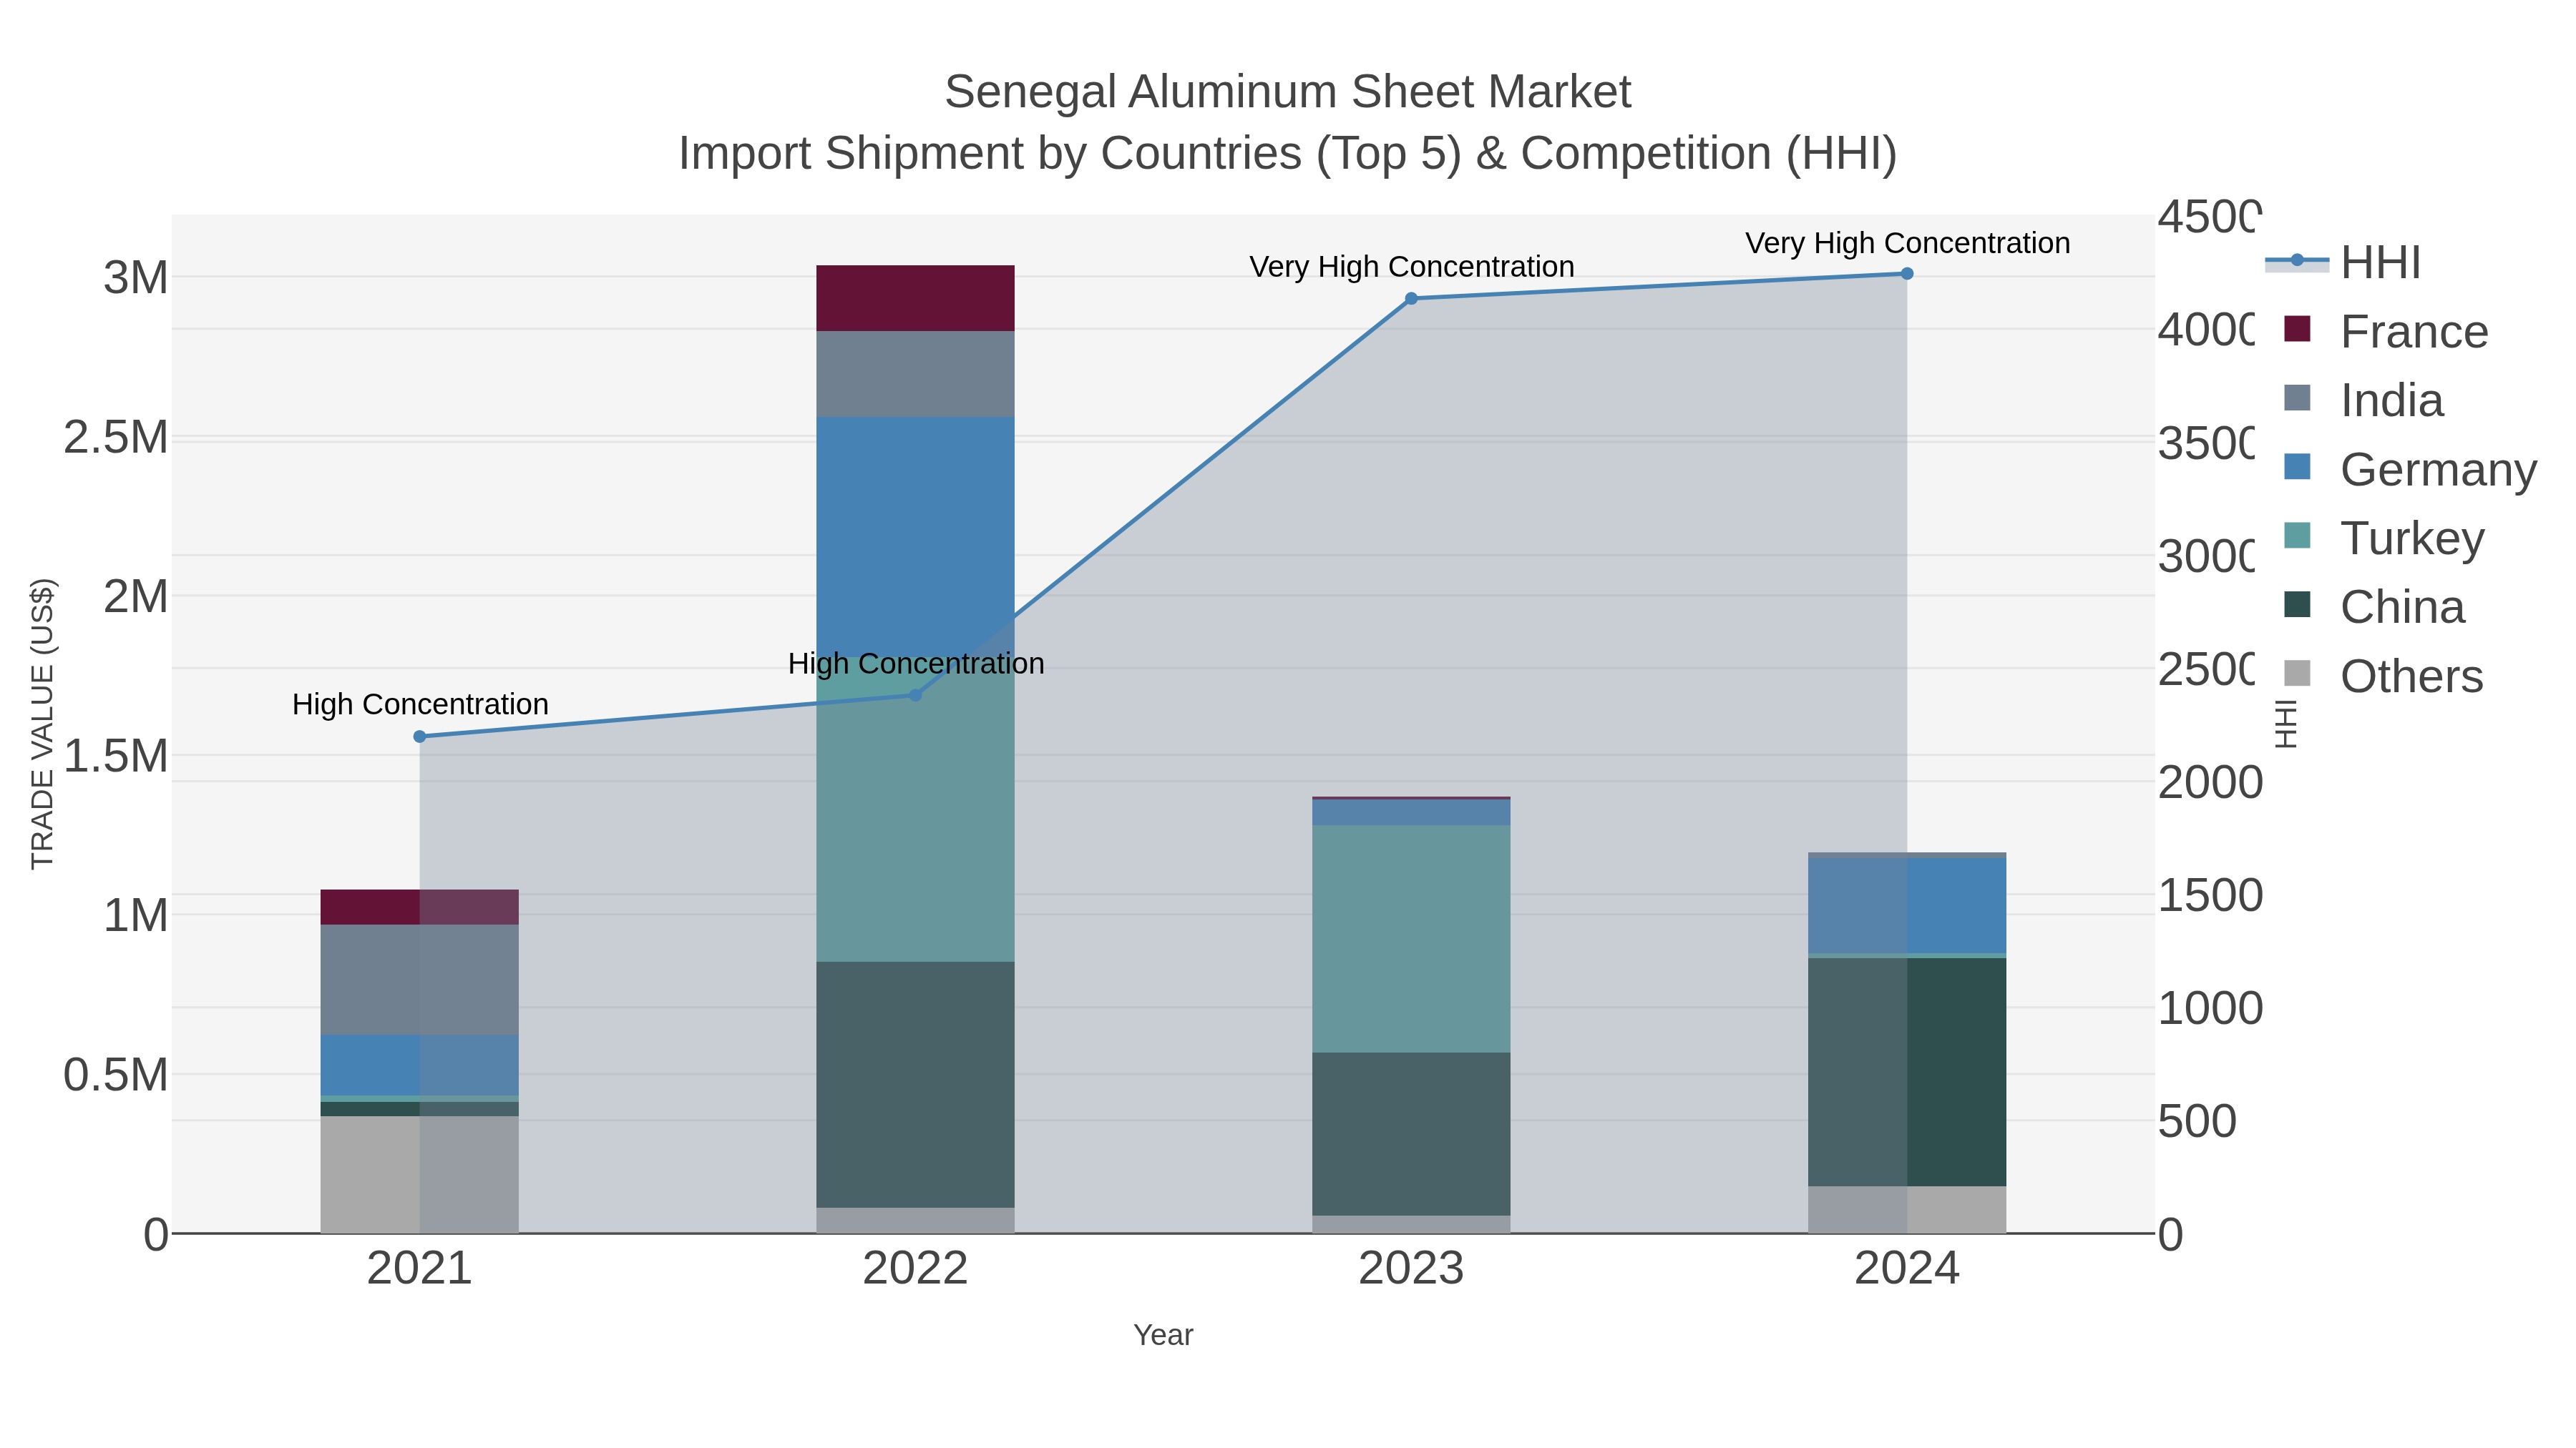Screen dimensions: 2576x1448
Task: Toggle the HHI line legend entry
Action: click(x=2342, y=263)
